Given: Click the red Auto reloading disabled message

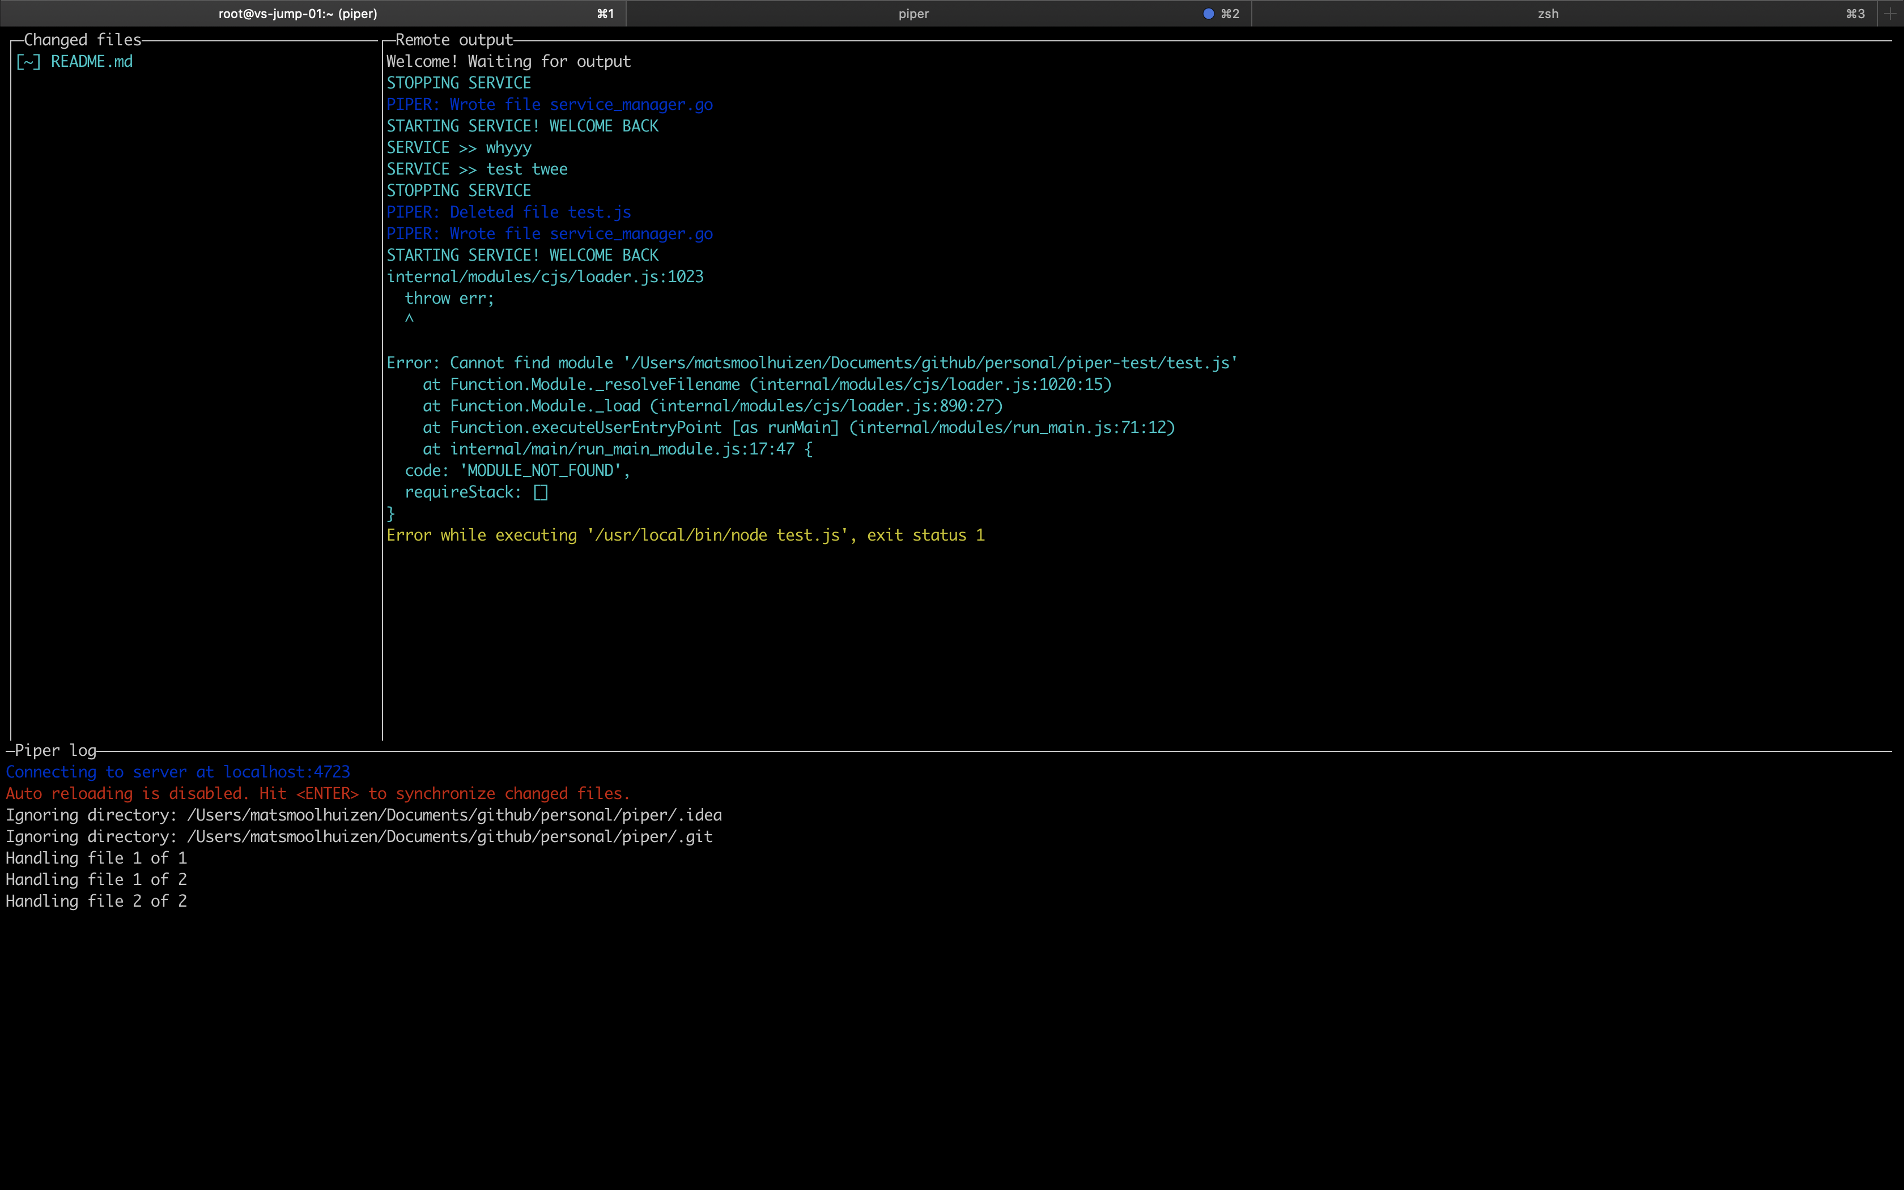Looking at the screenshot, I should [318, 793].
